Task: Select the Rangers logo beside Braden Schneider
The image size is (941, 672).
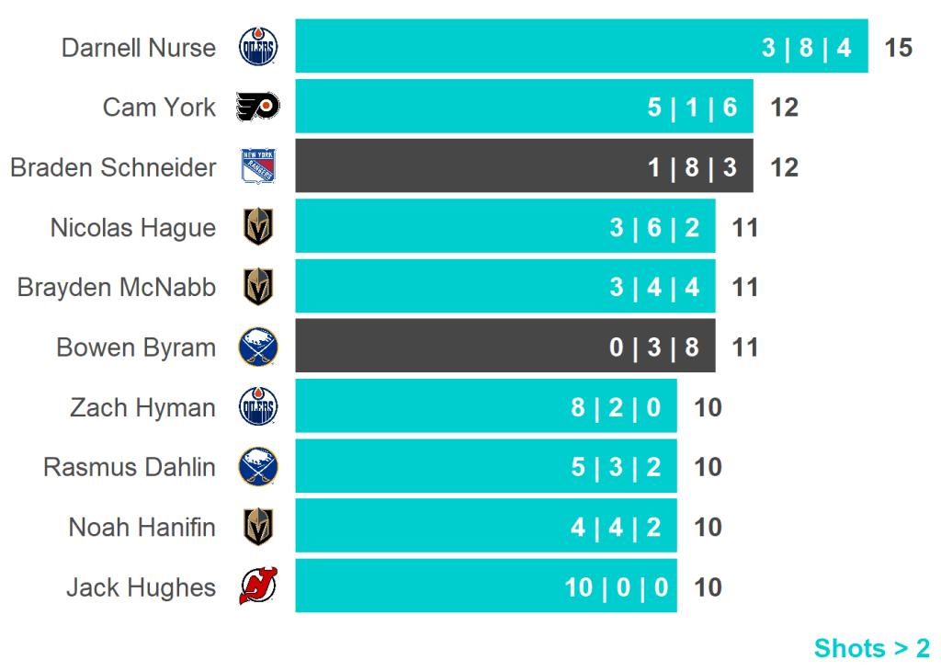Action: [258, 167]
